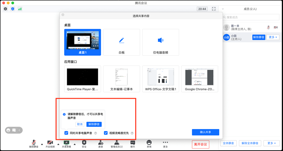Click the 搜索成员 search field
The height and width of the screenshot is (151, 283).
coord(251,17)
